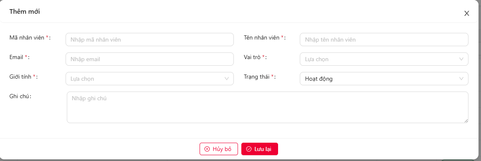Image resolution: width=481 pixels, height=161 pixels.
Task: Click the circled X icon in Hủy bỏ
Action: [x=207, y=149]
